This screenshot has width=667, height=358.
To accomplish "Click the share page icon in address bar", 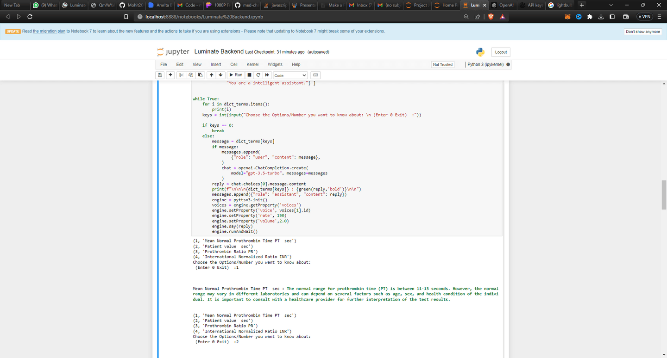I will click(478, 17).
